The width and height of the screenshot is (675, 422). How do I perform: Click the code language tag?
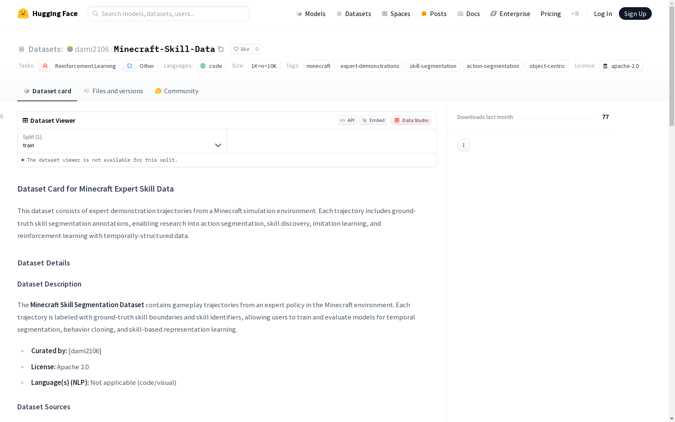coord(211,66)
